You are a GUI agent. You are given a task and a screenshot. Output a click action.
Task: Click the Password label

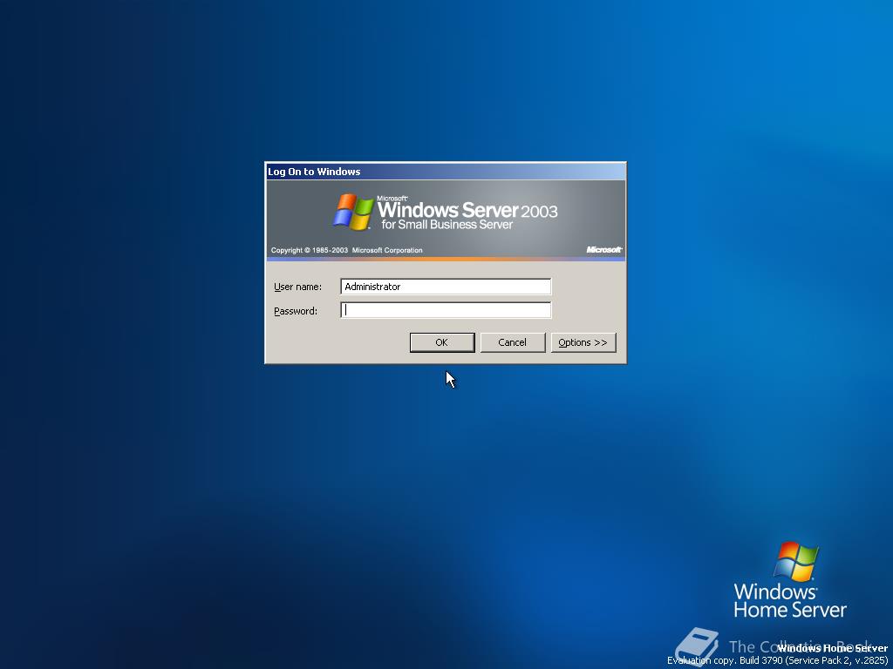[x=295, y=310]
